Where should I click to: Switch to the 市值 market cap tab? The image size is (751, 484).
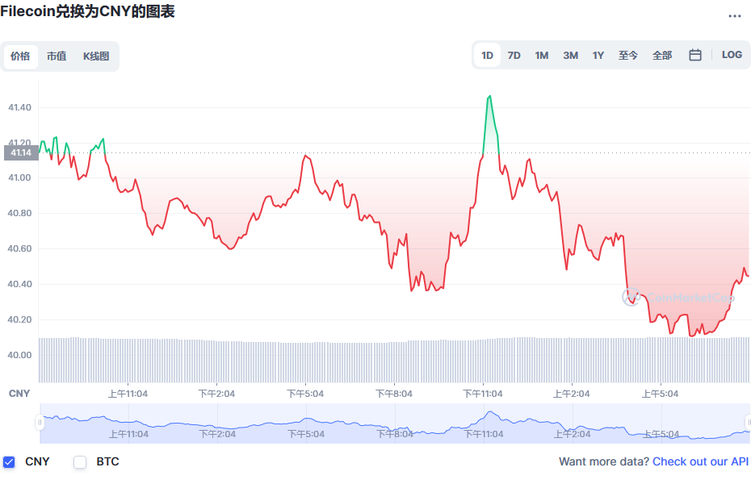pos(57,56)
